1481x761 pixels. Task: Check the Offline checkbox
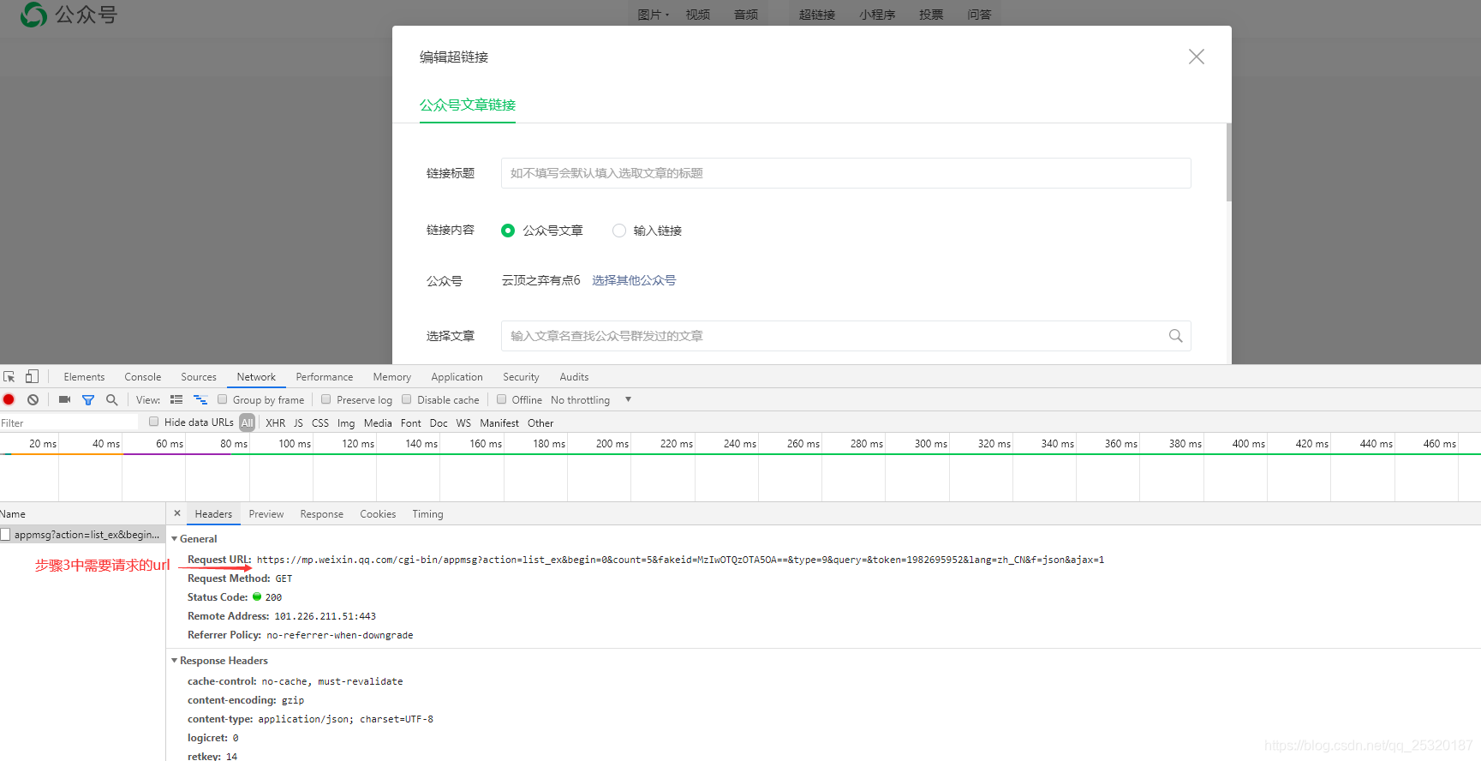click(x=502, y=399)
